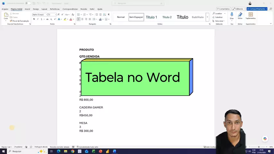The image size is (274, 154).
Task: Toggle underline (S) formatting
Action: [41, 19]
